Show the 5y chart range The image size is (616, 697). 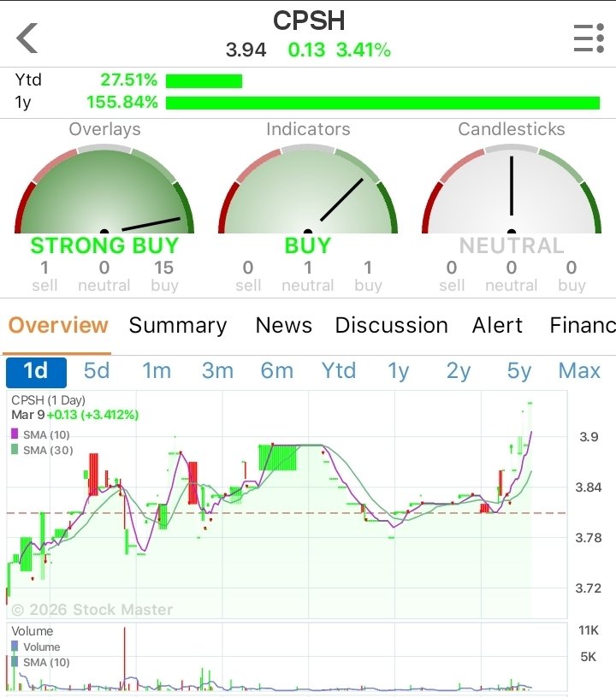point(519,372)
